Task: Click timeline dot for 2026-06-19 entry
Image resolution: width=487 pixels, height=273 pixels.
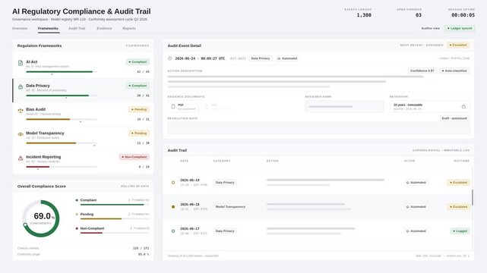Action: (173, 183)
